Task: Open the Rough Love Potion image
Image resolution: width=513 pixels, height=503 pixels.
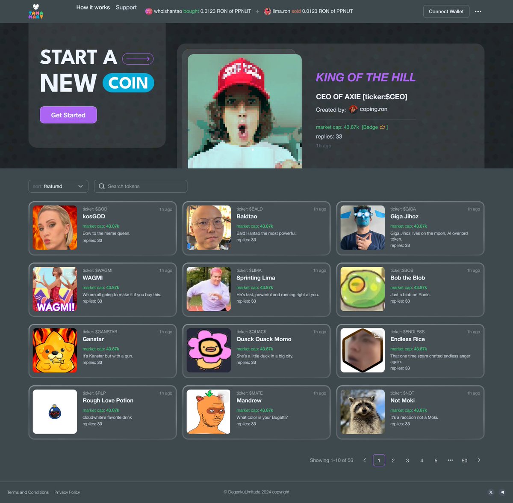Action: point(55,412)
